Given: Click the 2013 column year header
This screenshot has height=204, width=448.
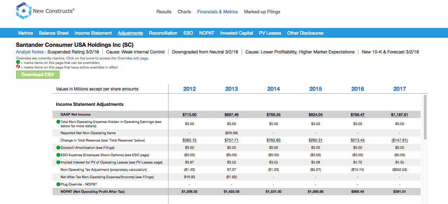Looking at the screenshot, I should click(232, 89).
